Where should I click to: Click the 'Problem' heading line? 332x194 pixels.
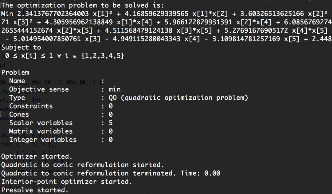(15, 72)
